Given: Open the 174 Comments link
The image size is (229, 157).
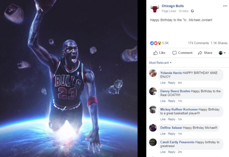Looking at the screenshot, I should pos(198,43).
